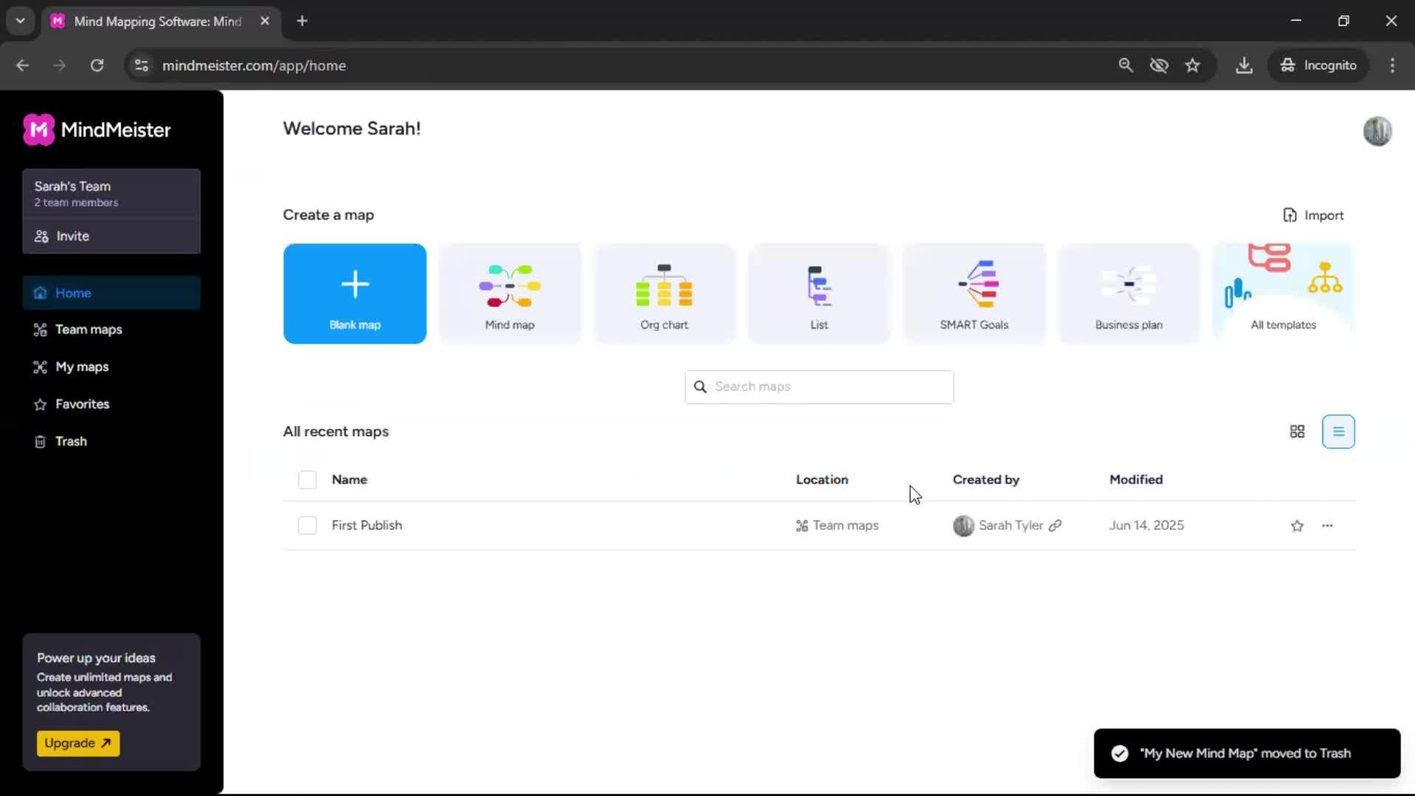
Task: Open browser downloads
Action: tap(1244, 66)
